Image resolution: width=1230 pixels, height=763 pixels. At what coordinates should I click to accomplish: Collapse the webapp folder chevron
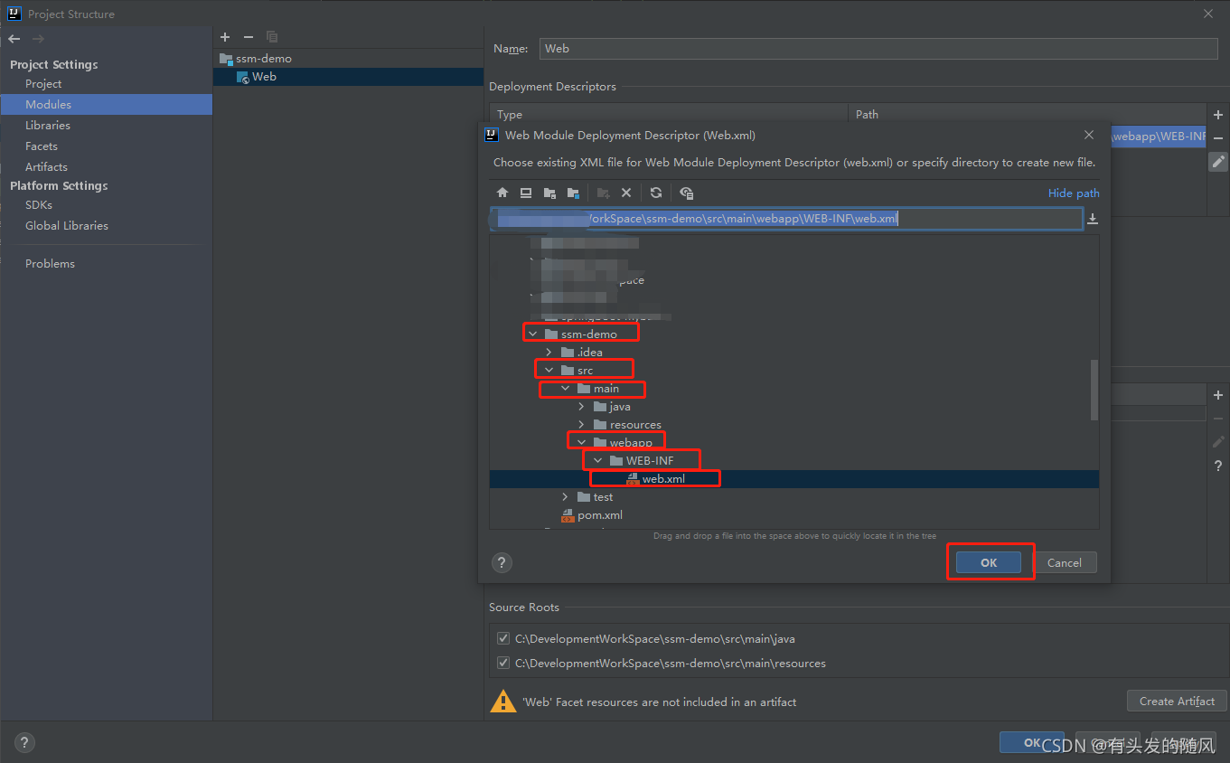point(582,443)
